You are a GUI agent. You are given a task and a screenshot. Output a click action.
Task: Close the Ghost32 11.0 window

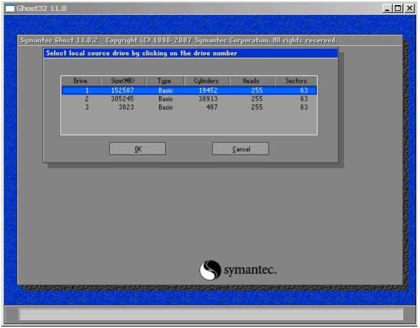(409, 8)
